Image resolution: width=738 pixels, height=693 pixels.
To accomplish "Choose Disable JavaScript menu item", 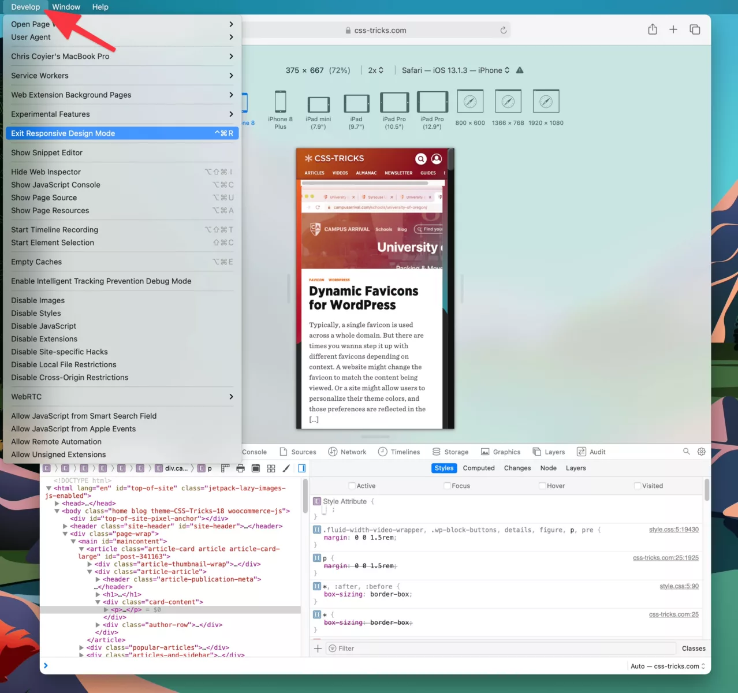I will point(122,326).
